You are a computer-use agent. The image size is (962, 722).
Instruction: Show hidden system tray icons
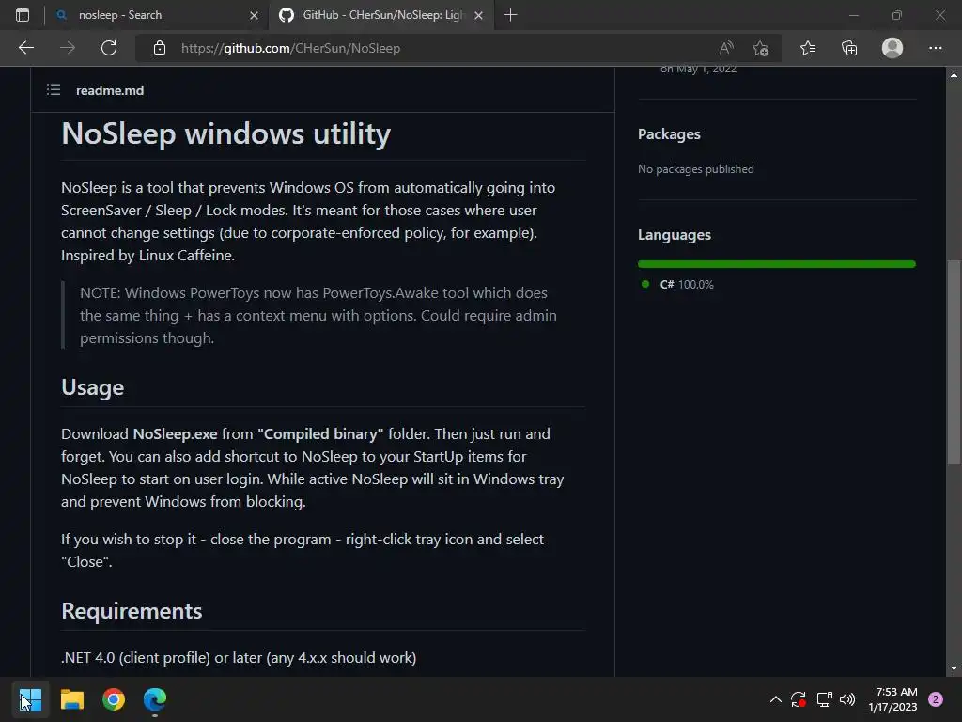(775, 699)
